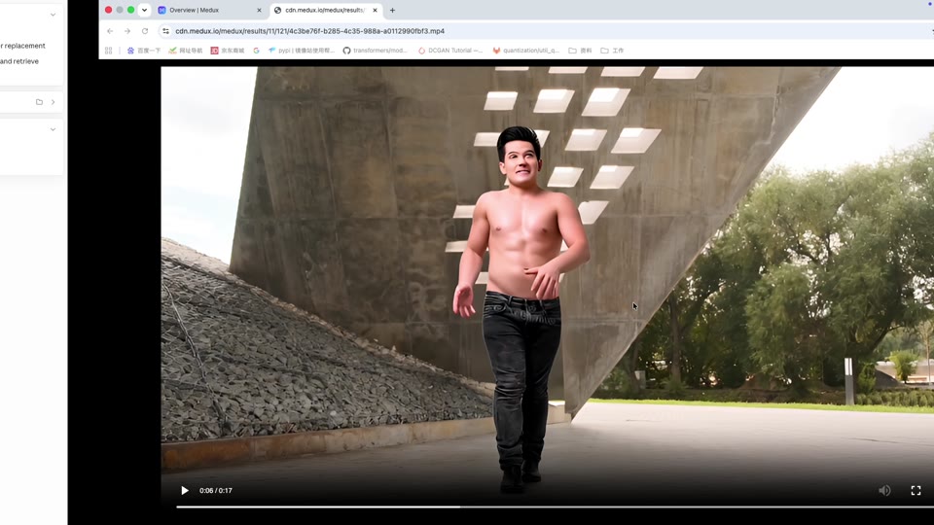Open the folder icon in left panel
The width and height of the screenshot is (934, 525).
[39, 102]
